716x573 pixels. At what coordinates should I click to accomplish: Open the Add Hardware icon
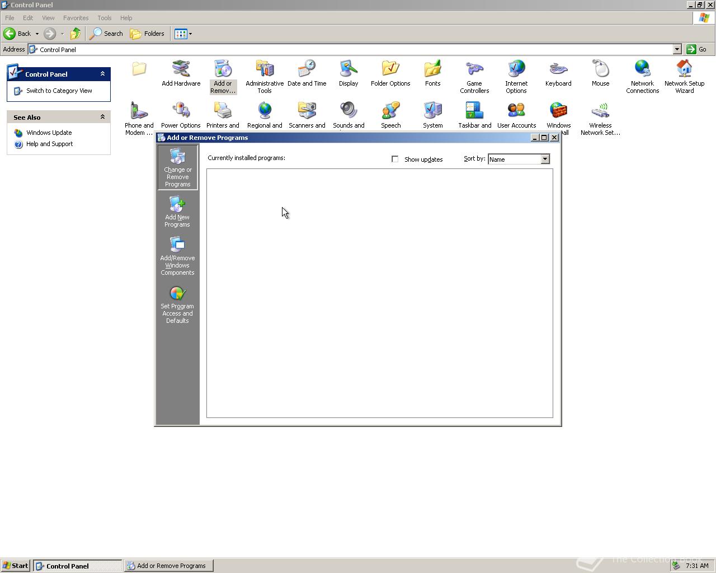point(181,74)
